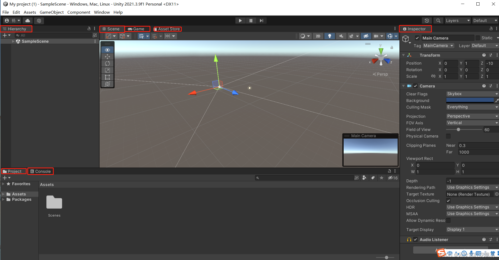Lock the Inspector panel
Image resolution: width=499 pixels, height=260 pixels.
(491, 28)
